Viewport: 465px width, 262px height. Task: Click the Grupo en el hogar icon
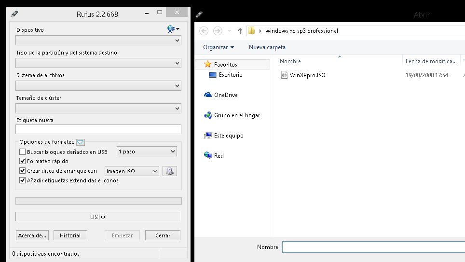point(207,115)
